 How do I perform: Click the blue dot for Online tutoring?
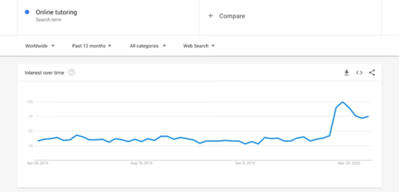[27, 12]
